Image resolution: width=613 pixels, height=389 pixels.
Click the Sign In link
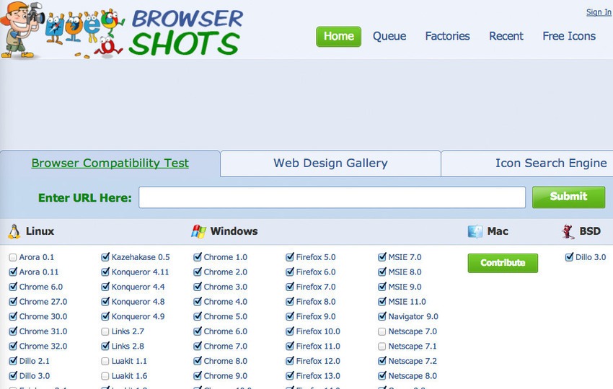(x=599, y=12)
